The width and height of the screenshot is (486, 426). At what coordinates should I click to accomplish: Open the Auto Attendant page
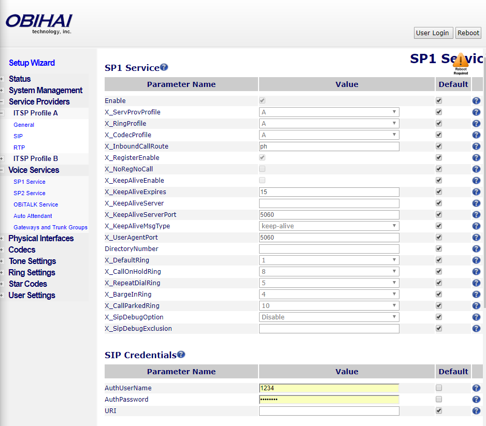[33, 216]
